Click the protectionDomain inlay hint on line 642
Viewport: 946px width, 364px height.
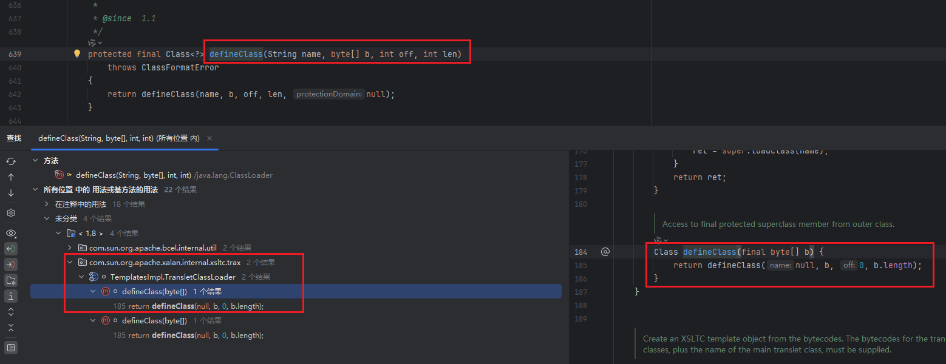tap(329, 95)
